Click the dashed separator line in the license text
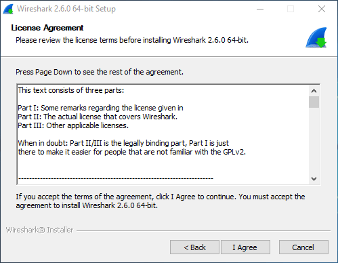This screenshot has width=338, height=263. pyautogui.click(x=116, y=178)
